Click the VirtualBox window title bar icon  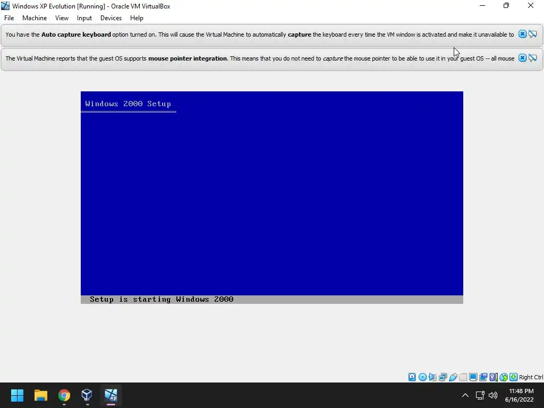(5, 6)
